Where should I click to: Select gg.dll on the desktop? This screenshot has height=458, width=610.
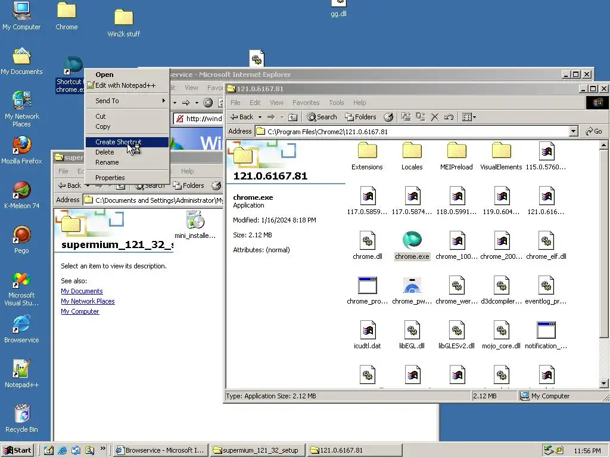(x=338, y=8)
